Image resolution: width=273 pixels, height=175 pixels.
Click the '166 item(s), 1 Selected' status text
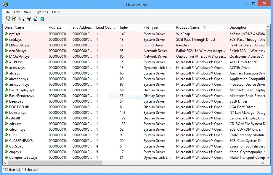pyautogui.click(x=20, y=170)
